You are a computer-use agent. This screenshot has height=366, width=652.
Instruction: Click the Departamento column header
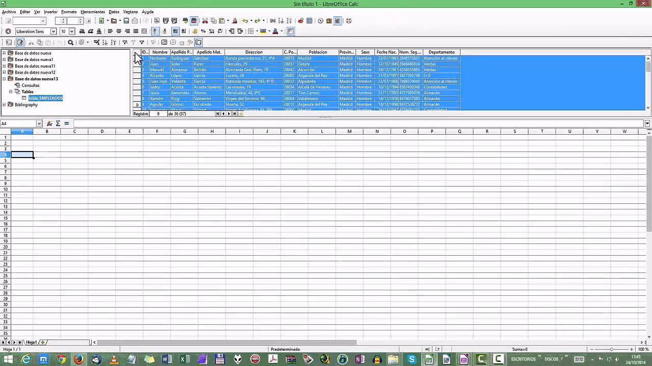[442, 52]
